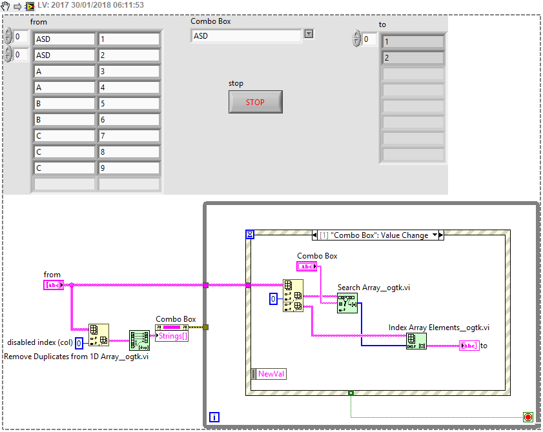Select the event structure timeout hourglass terminal
Screen dimensions: 543x432
(x=250, y=235)
